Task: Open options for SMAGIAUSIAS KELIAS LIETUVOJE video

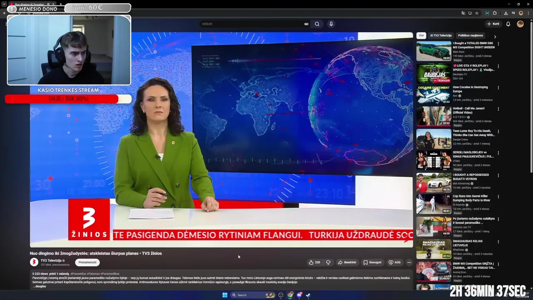Action: (x=498, y=241)
